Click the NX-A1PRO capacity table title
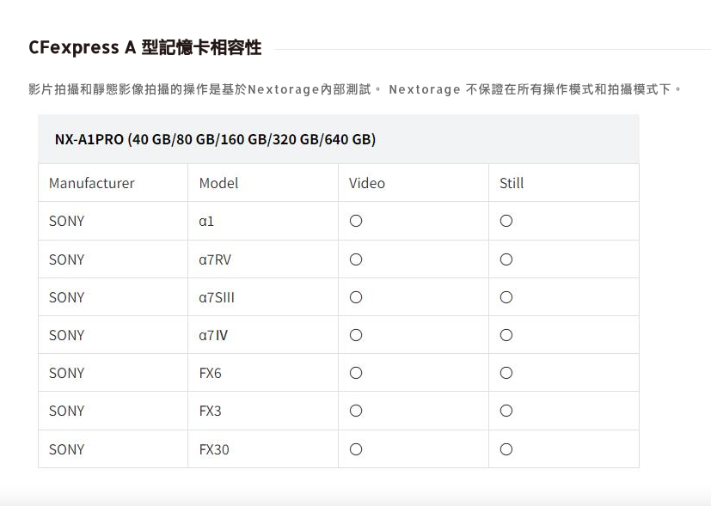The image size is (711, 506). [215, 139]
